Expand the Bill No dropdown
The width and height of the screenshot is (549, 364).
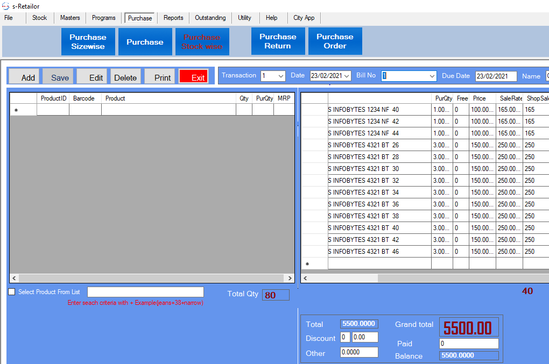pos(432,76)
